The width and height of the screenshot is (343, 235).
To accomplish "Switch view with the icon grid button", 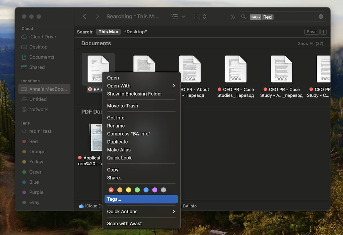I will [x=200, y=17].
